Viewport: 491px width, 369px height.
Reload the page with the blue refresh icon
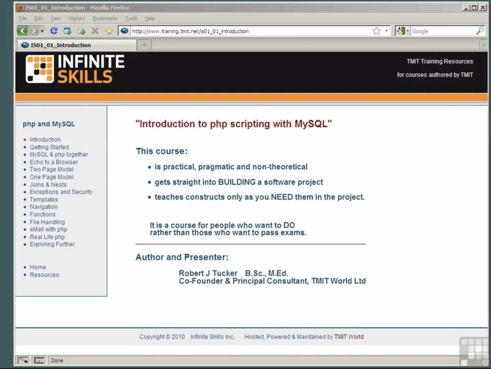(x=54, y=31)
